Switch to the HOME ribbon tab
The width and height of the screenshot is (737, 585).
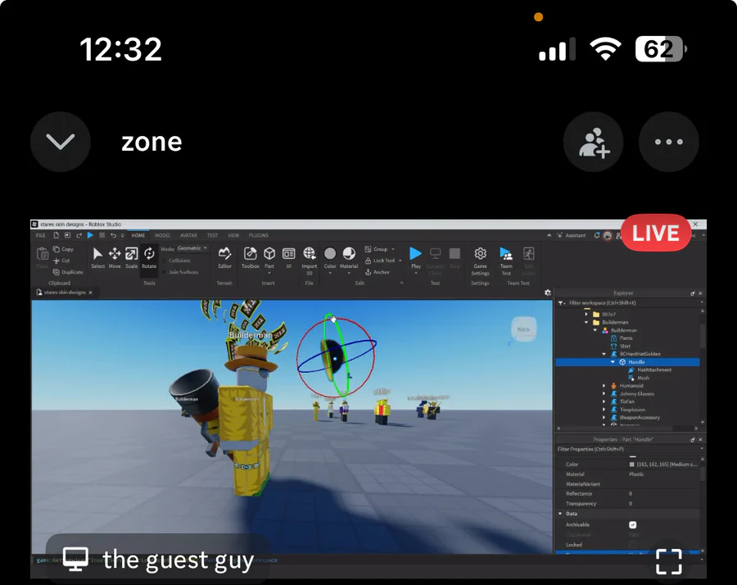click(138, 235)
